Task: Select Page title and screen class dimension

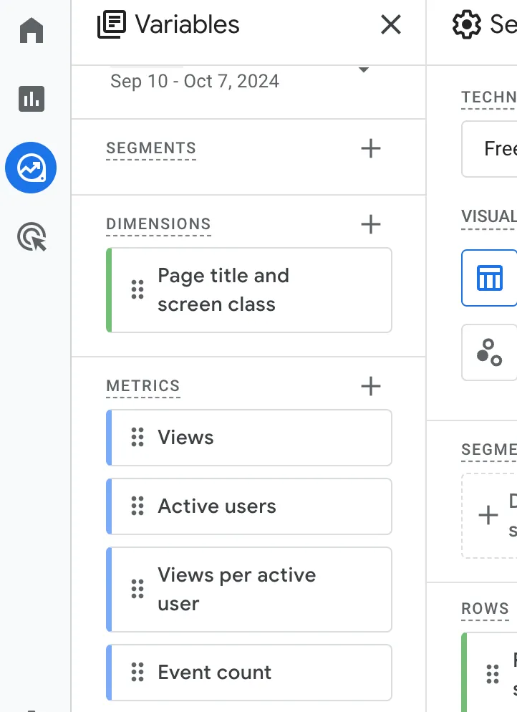Action: tap(249, 290)
